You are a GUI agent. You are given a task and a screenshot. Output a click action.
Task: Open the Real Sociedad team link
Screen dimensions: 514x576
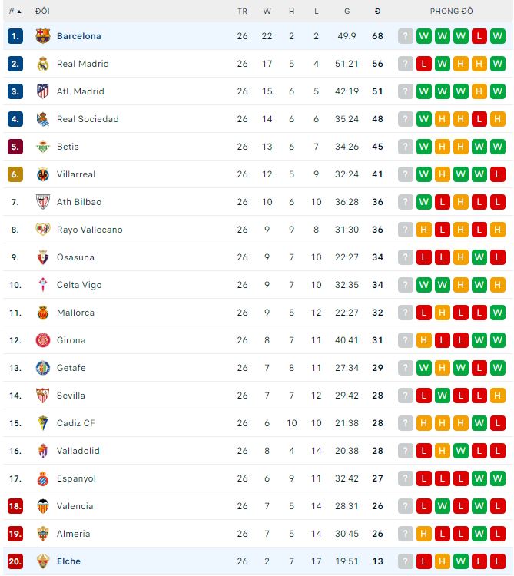pyautogui.click(x=88, y=119)
